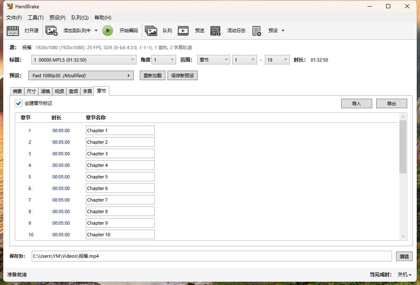
Task: Click the HandBrake app logo in title bar
Action: pos(10,6)
